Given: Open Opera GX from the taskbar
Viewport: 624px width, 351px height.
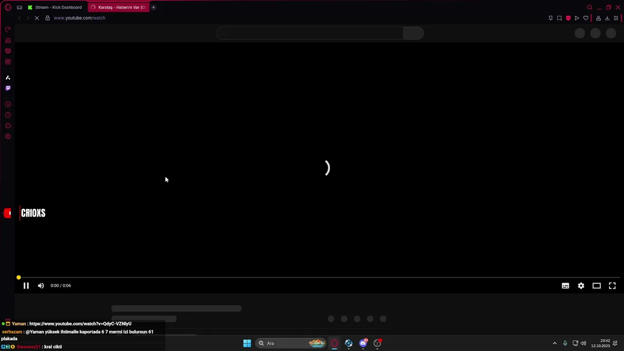Looking at the screenshot, I should tap(334, 343).
